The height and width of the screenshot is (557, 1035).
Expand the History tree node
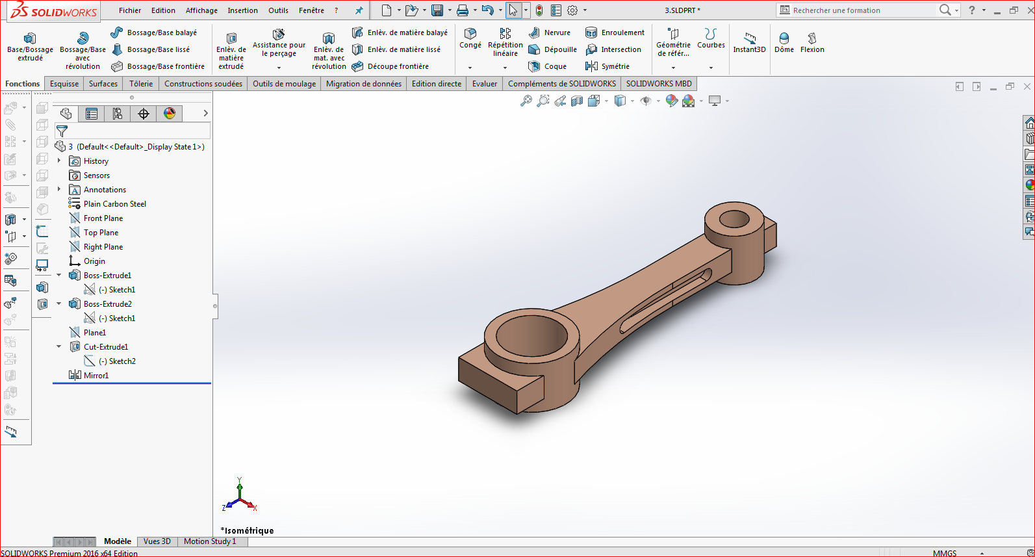pos(59,161)
